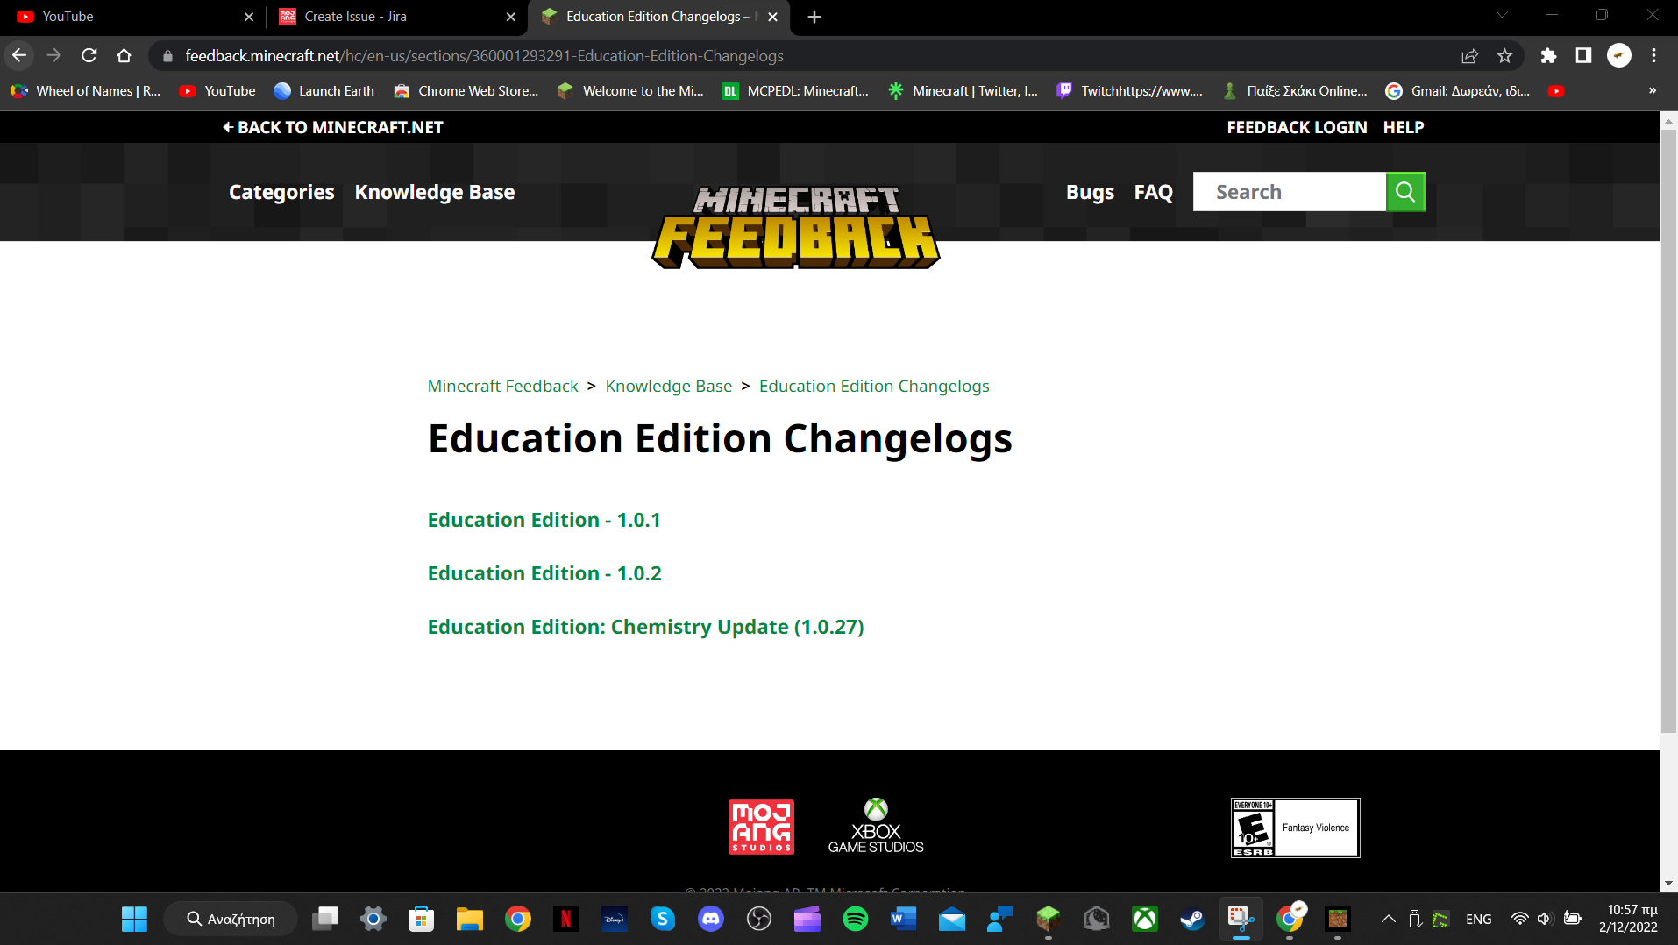1678x945 pixels.
Task: Open the Chrome three-dot menu
Action: click(x=1654, y=55)
